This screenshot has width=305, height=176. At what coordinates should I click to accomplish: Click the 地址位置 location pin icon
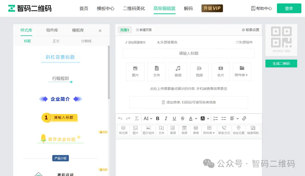[238, 130]
